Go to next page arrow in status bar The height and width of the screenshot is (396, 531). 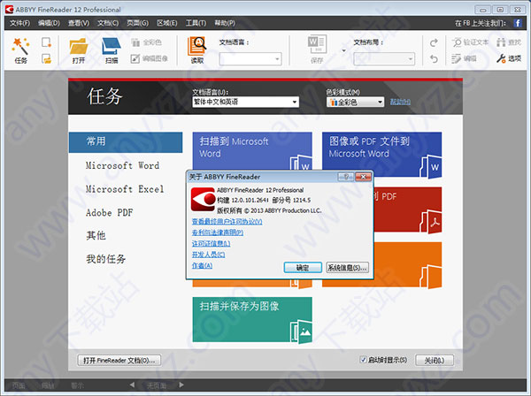181,385
